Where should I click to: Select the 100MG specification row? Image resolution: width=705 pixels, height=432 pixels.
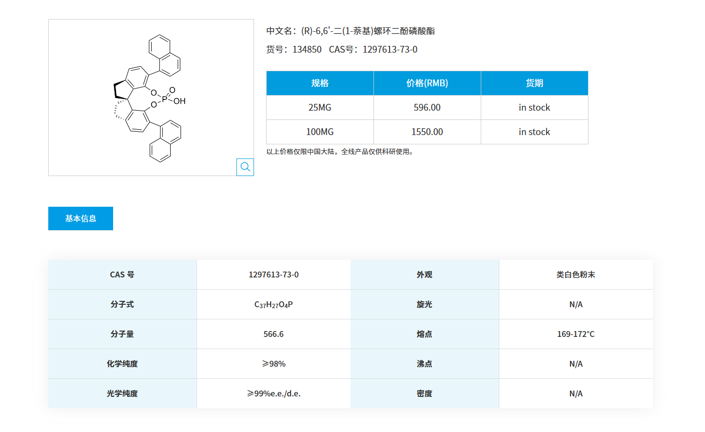pyautogui.click(x=319, y=132)
